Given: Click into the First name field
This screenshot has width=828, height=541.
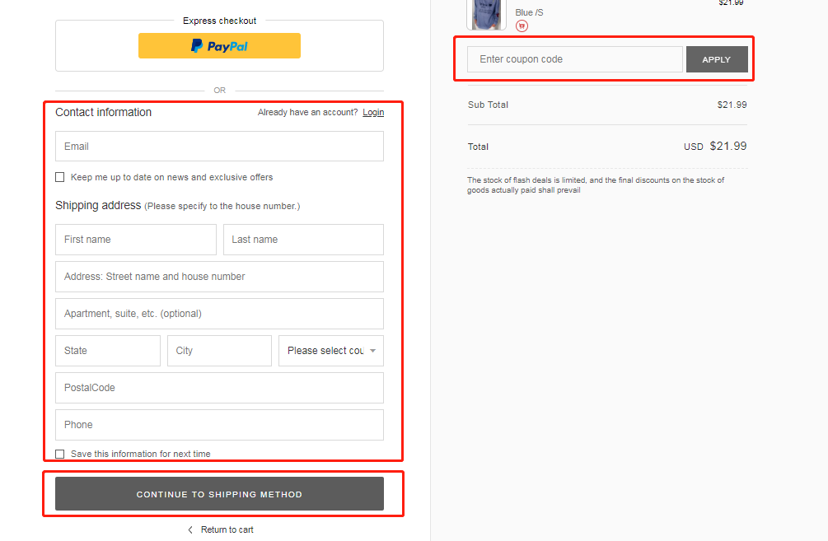Looking at the screenshot, I should point(136,240).
